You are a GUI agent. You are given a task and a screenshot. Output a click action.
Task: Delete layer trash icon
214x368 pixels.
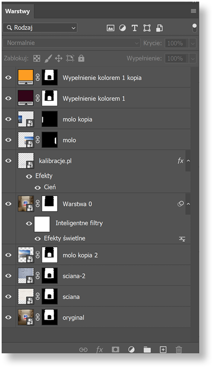pos(179,349)
